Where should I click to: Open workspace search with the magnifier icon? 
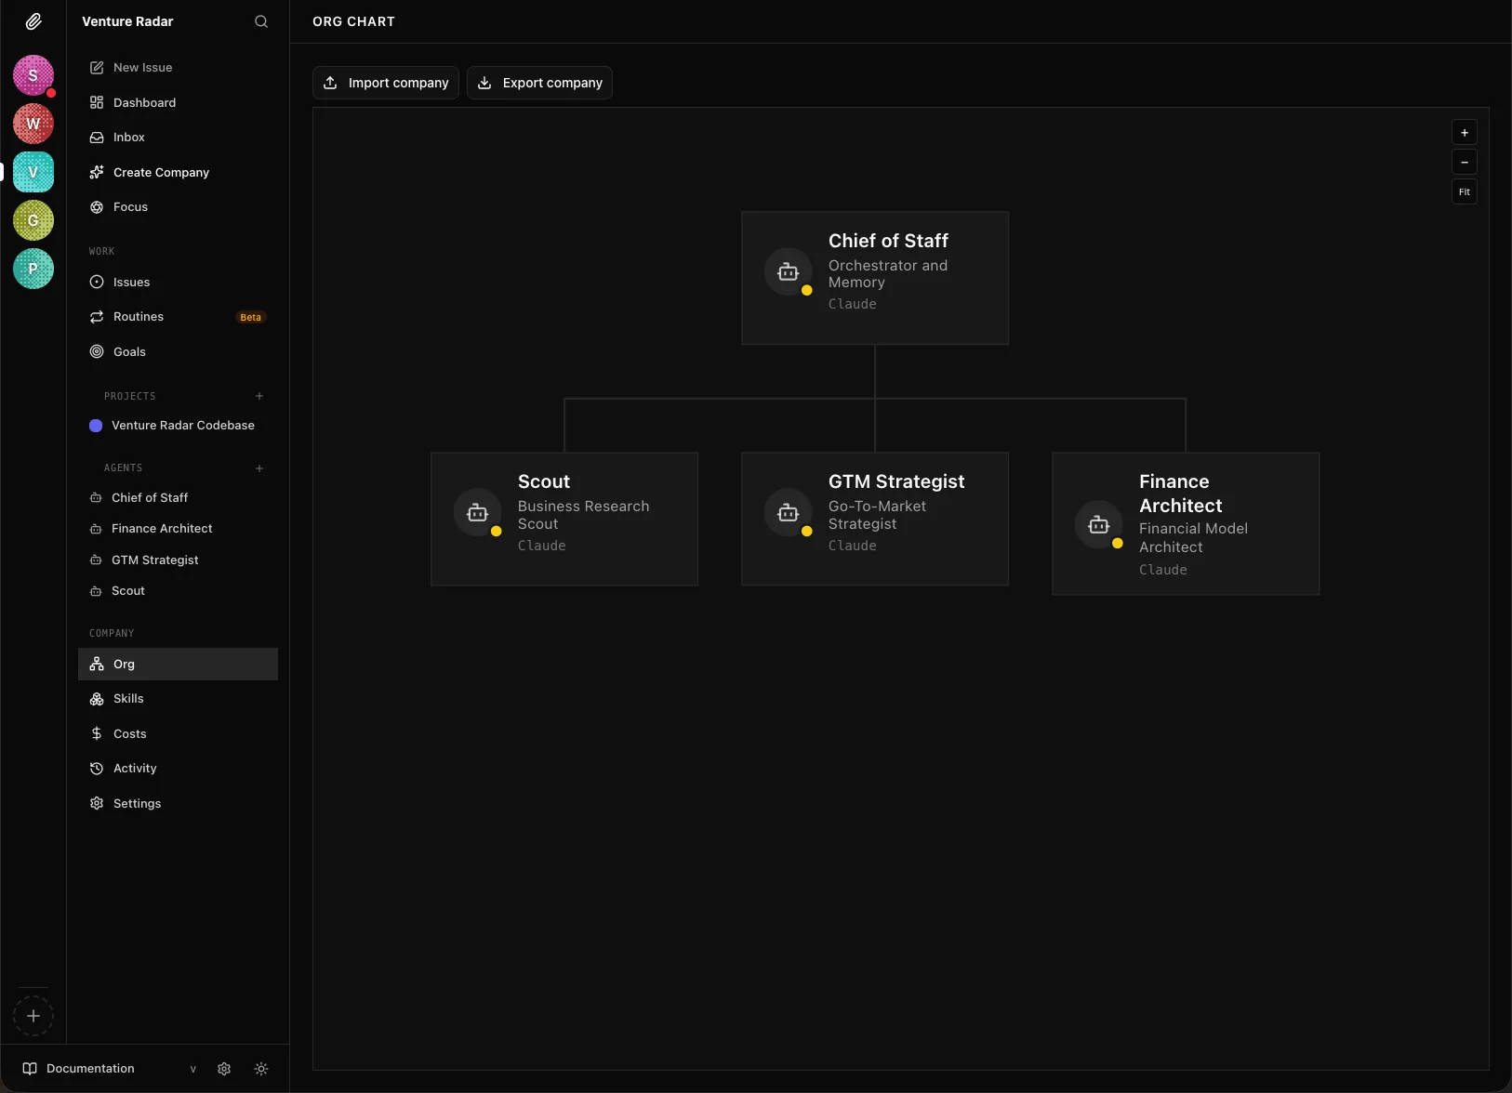tap(261, 21)
